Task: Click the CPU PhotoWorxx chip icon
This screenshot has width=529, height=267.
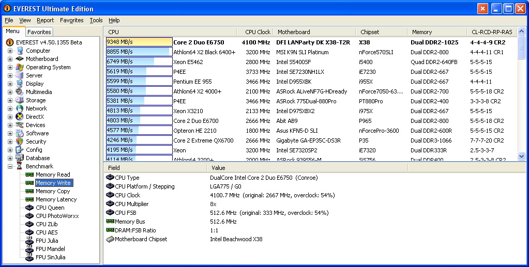Action: 29,216
